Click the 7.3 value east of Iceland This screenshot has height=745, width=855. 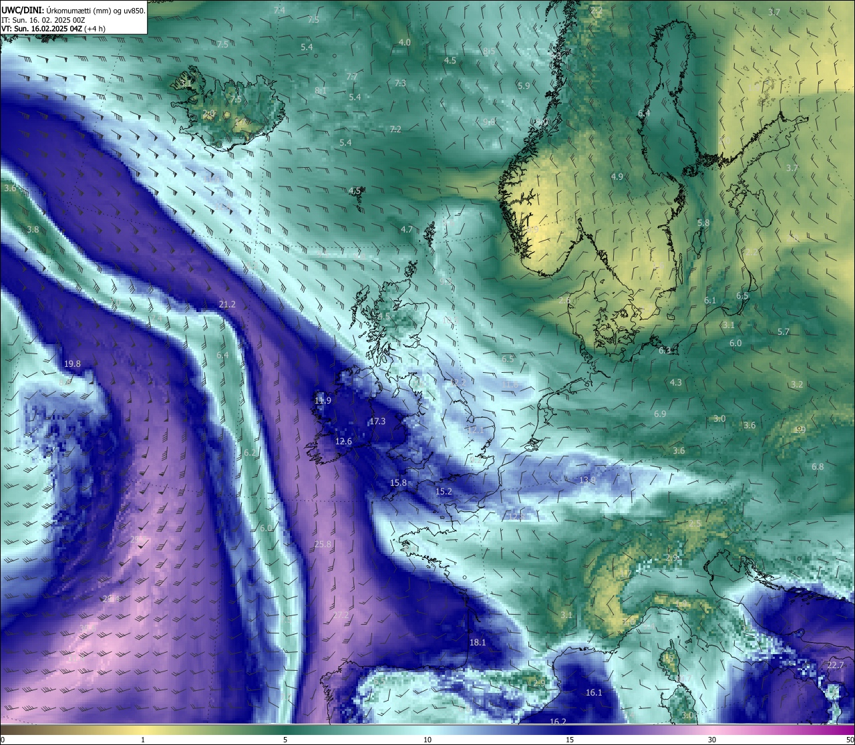[x=400, y=84]
